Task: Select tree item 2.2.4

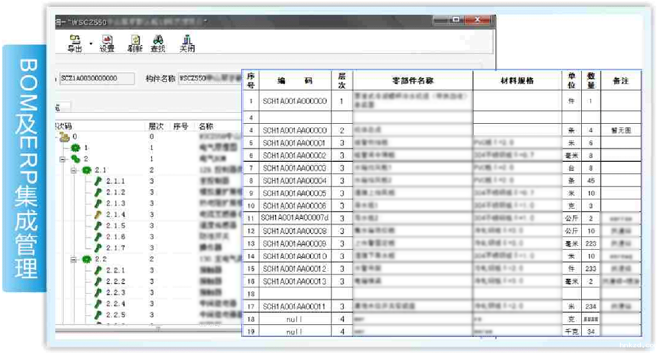Action: click(115, 304)
